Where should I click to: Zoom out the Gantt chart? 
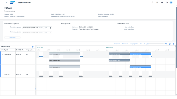(x=145, y=44)
